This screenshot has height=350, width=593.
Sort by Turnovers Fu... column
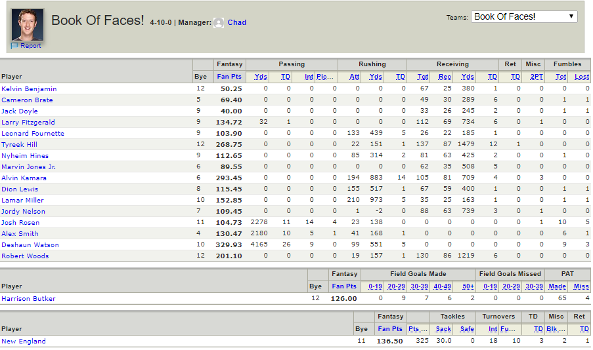coord(508,329)
